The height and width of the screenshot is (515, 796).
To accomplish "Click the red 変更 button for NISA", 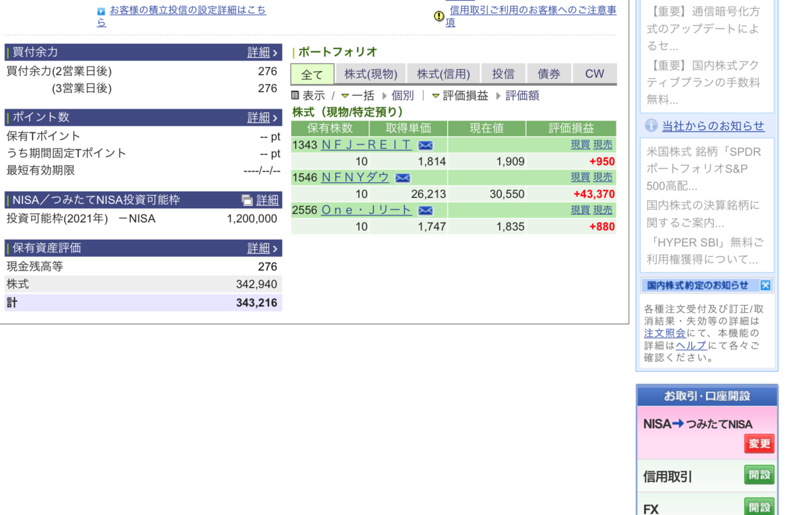I will pyautogui.click(x=760, y=443).
